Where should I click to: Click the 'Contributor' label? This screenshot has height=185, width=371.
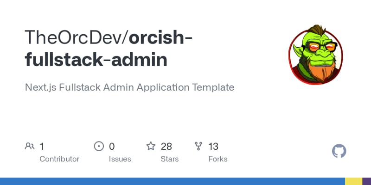point(59,159)
